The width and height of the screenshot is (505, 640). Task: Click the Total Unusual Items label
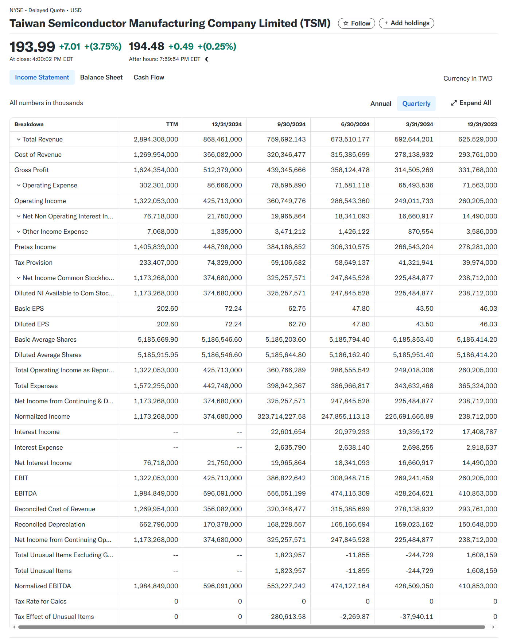point(43,571)
